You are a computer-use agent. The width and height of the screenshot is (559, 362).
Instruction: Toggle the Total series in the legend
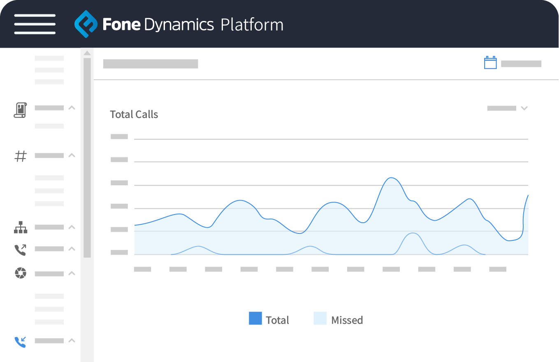pyautogui.click(x=277, y=320)
